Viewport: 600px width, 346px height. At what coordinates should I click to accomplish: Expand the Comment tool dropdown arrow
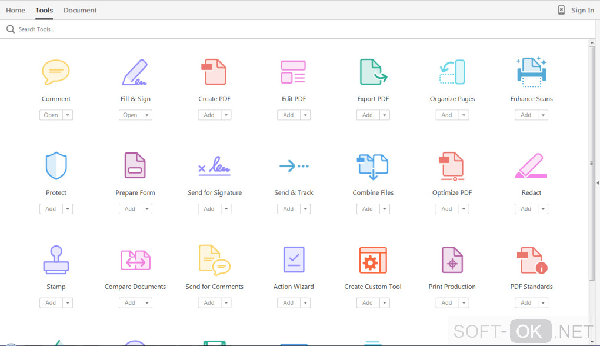coord(68,115)
